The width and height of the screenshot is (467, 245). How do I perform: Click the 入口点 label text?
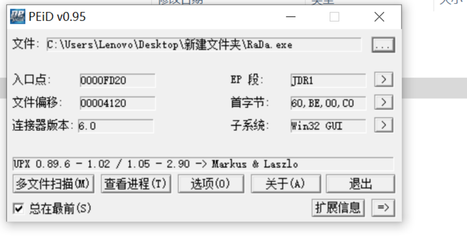pos(31,80)
